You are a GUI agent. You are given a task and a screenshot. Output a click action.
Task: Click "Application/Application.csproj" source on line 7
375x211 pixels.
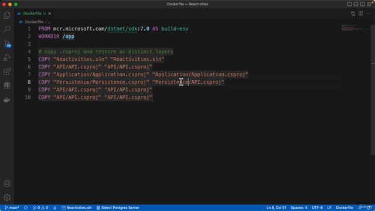tap(101, 74)
